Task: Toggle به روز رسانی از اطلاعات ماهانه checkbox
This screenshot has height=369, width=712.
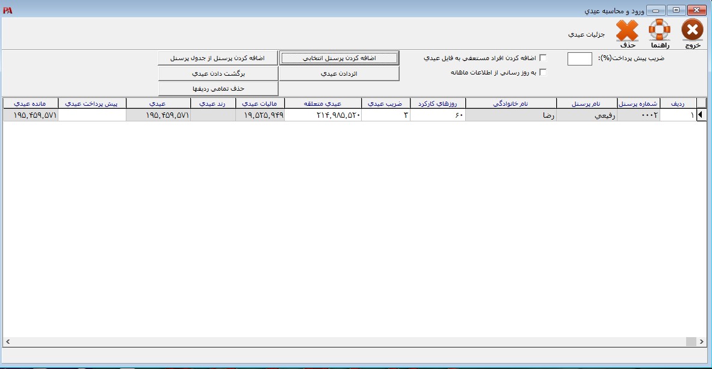Action: [x=543, y=73]
